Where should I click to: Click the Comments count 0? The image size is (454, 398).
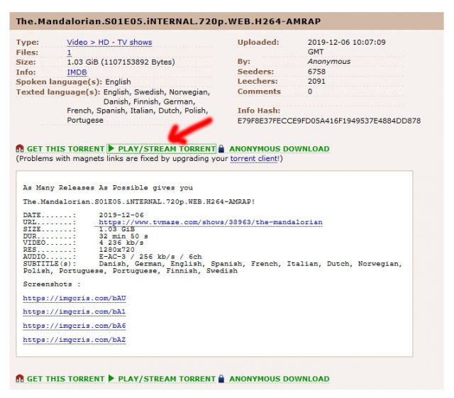click(310, 92)
